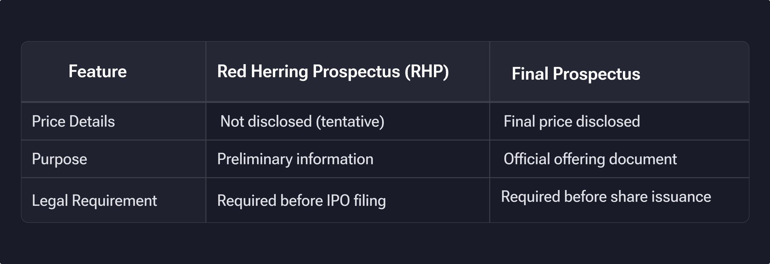This screenshot has width=770, height=264.
Task: Select the 'Final price disclosed' cell
Action: coord(572,121)
